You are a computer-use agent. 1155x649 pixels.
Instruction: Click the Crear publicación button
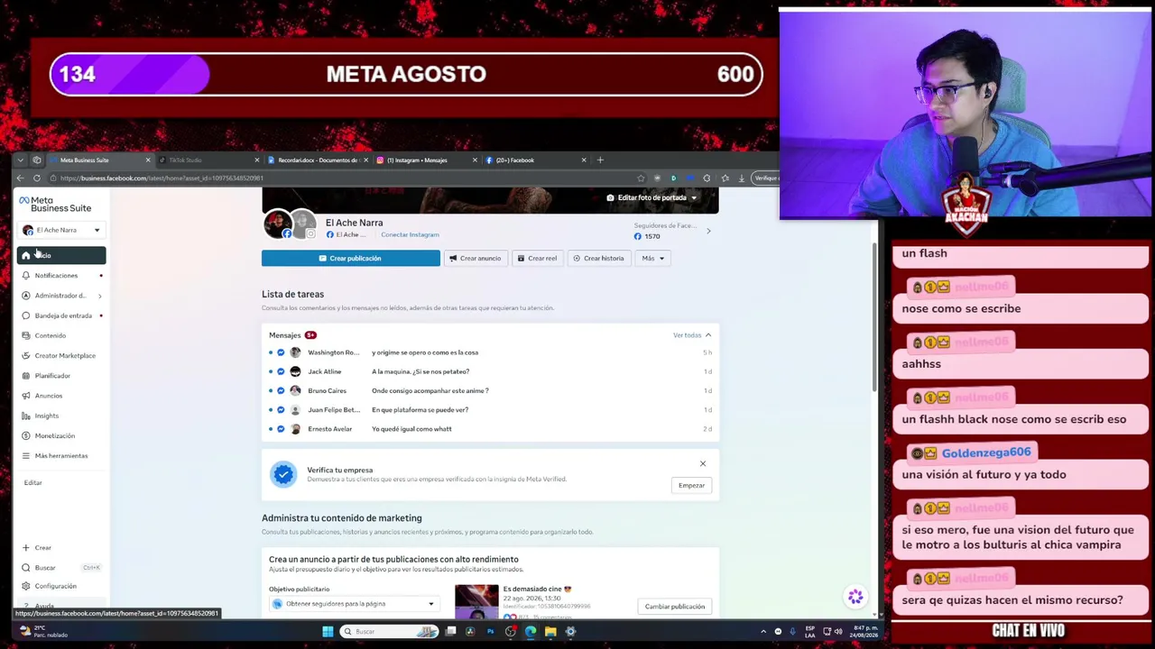351,258
